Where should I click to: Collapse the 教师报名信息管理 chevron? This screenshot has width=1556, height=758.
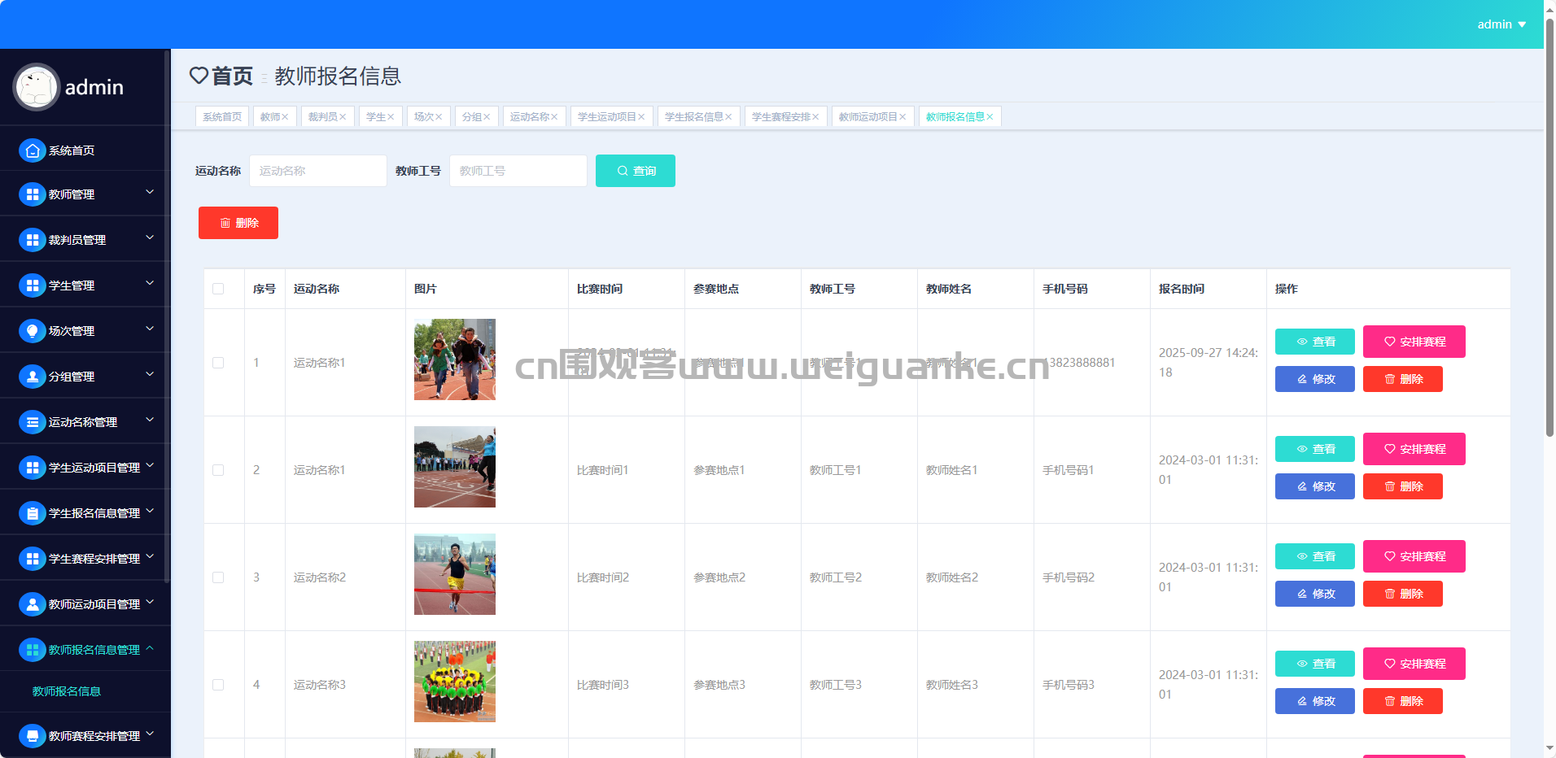coord(150,648)
